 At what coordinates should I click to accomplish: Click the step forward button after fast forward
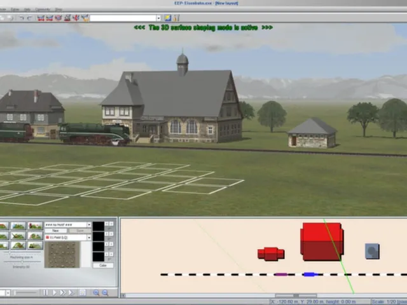(x=71, y=292)
